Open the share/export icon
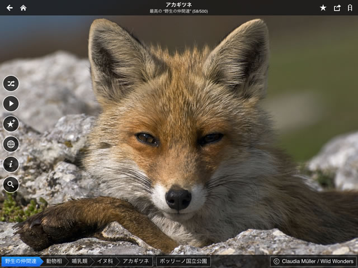Viewport: 358px width, 268px height. coord(337,8)
